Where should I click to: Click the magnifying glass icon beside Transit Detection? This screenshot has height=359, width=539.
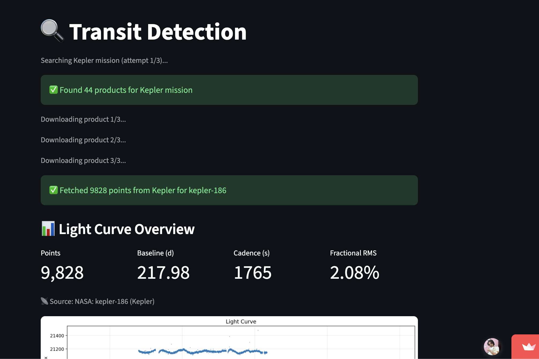point(52,30)
